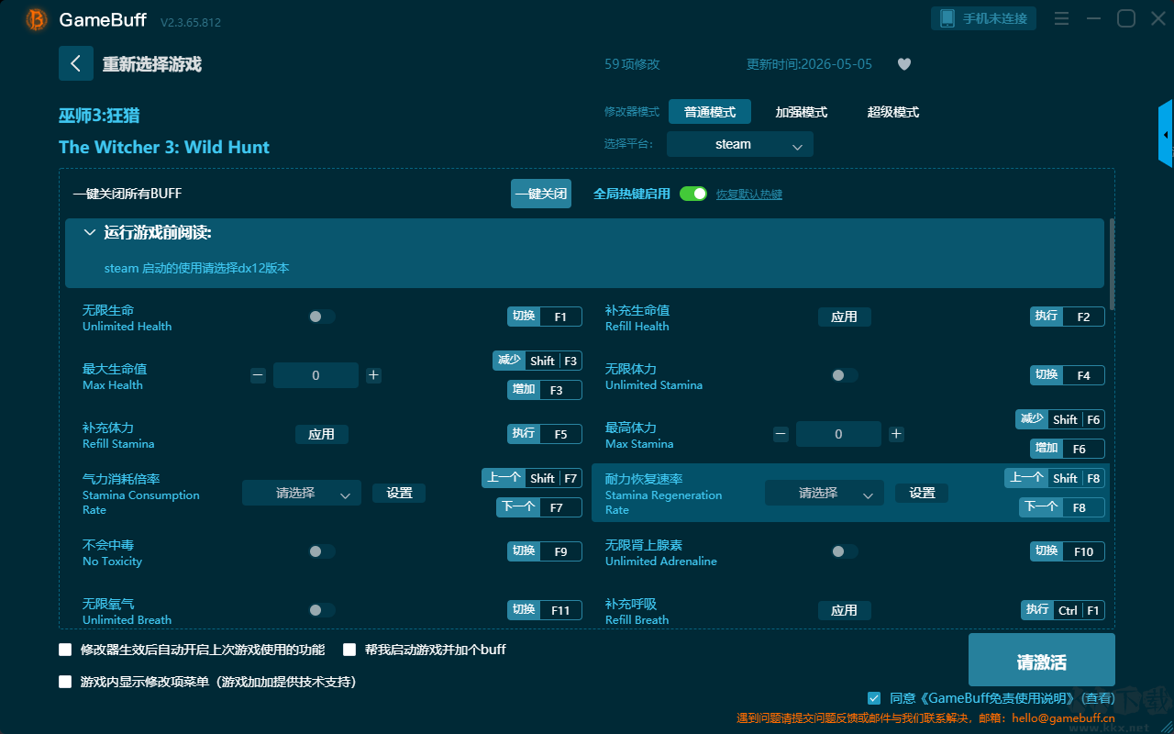Apply Refill Health

click(x=845, y=317)
